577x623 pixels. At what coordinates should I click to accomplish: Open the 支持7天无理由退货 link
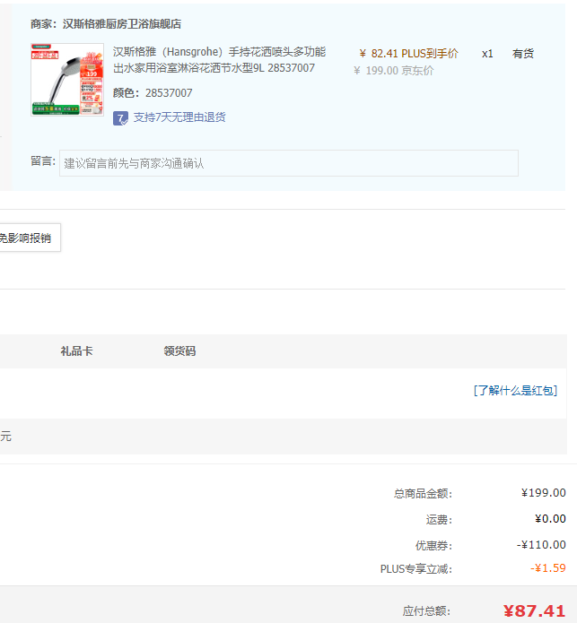pos(179,117)
